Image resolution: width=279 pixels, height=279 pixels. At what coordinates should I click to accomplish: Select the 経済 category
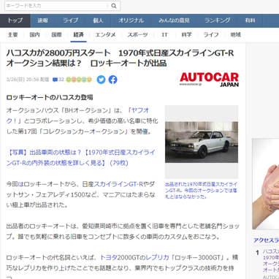[78, 35]
